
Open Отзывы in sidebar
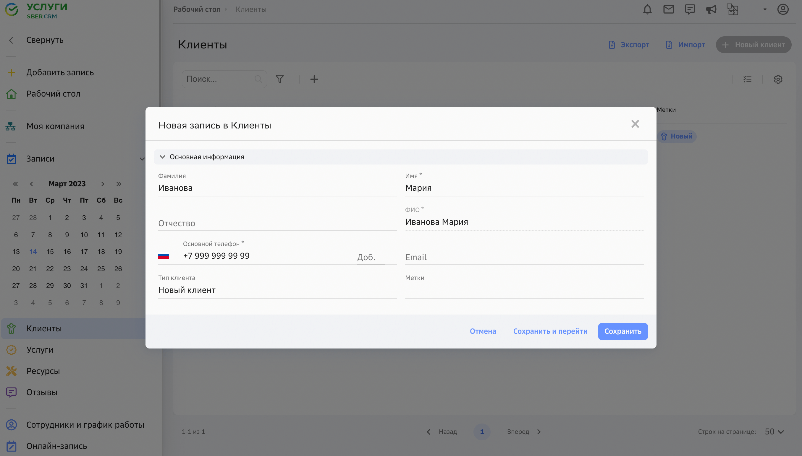click(42, 392)
